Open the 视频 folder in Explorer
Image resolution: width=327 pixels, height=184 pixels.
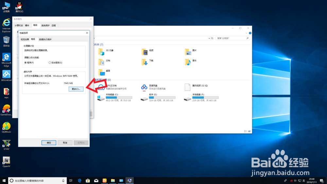pyautogui.click(x=148, y=52)
